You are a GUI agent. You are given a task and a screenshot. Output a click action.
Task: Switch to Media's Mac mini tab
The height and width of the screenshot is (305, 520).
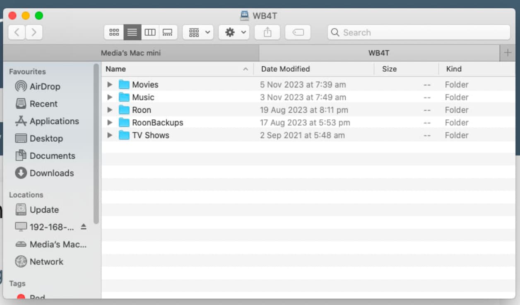pos(131,53)
